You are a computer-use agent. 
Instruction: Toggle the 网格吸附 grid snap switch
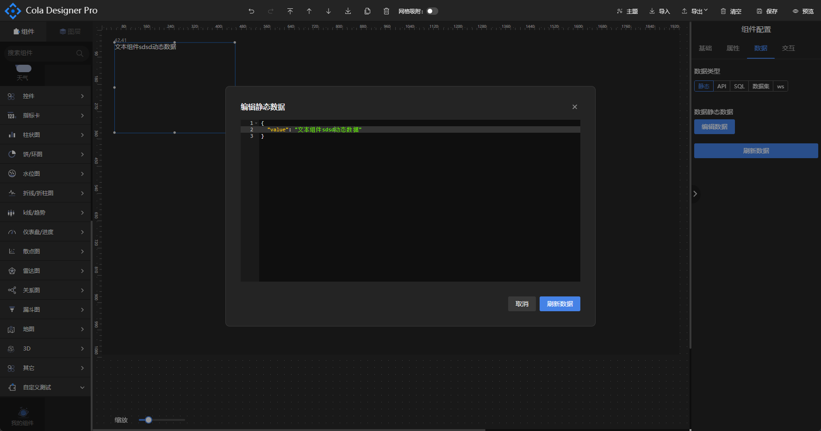tap(432, 11)
